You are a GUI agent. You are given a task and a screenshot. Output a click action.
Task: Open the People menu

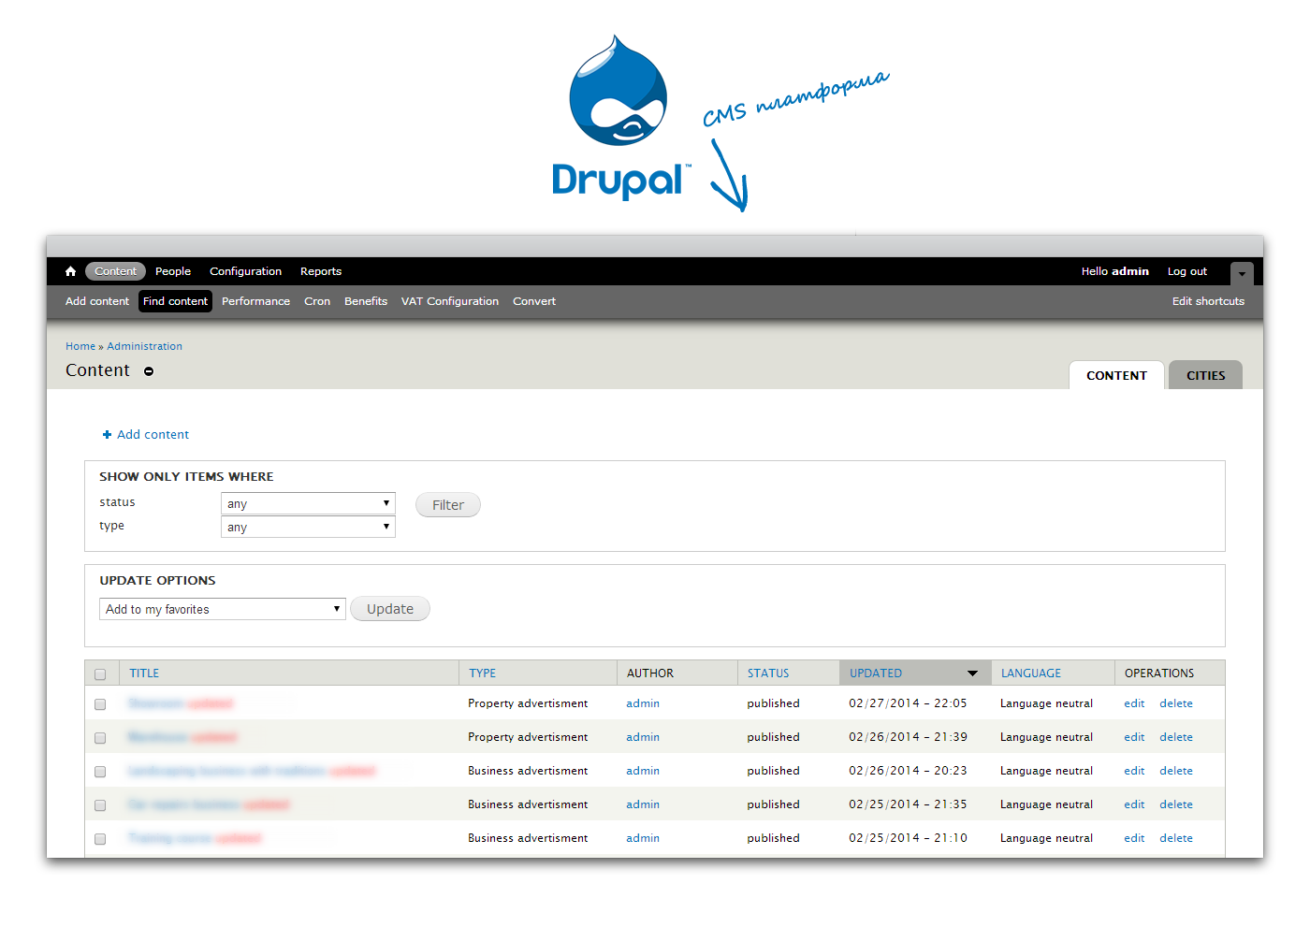(x=173, y=271)
